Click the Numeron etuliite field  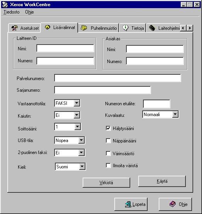[157, 104]
